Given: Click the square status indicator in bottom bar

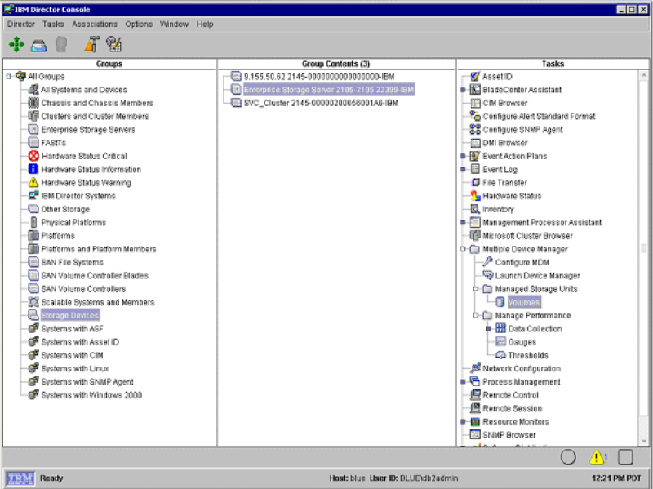Looking at the screenshot, I should coord(625,457).
